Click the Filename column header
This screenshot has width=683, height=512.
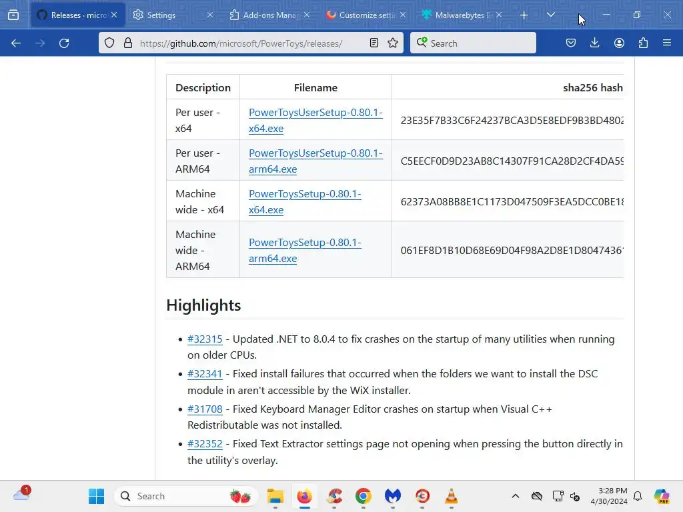tap(315, 87)
